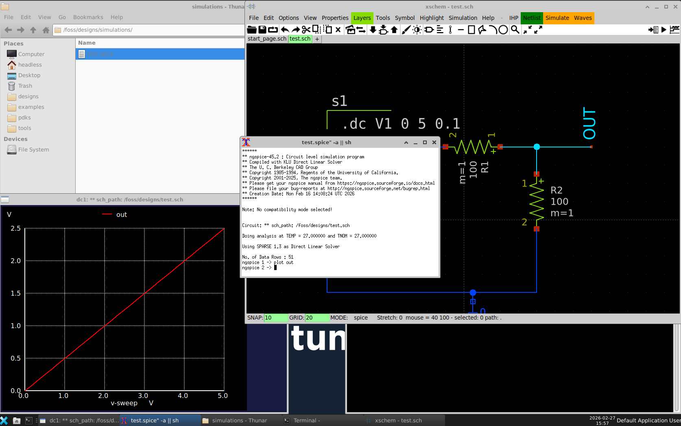Expand the Simulation menu in xschem
The width and height of the screenshot is (681, 426).
point(463,18)
